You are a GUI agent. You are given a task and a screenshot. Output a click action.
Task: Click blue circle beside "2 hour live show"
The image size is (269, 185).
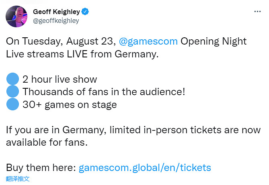pos(12,79)
